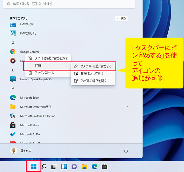The height and width of the screenshot is (172, 184).
Task: Click the Windows Start button on taskbar
Action: pyautogui.click(x=34, y=167)
